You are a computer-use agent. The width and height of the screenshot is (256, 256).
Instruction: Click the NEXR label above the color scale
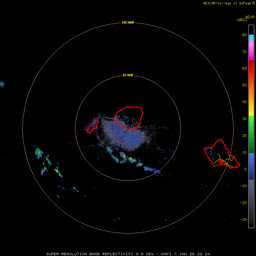pyautogui.click(x=250, y=17)
